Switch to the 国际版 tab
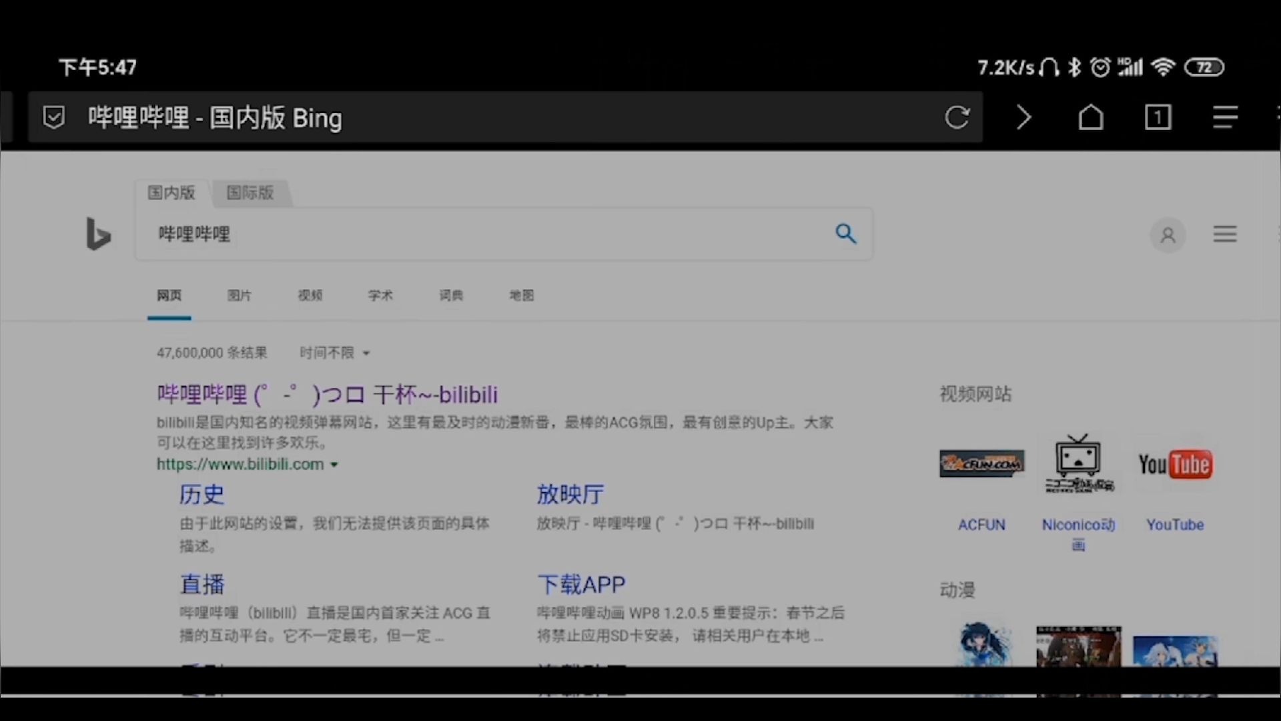Image resolution: width=1281 pixels, height=721 pixels. point(250,193)
